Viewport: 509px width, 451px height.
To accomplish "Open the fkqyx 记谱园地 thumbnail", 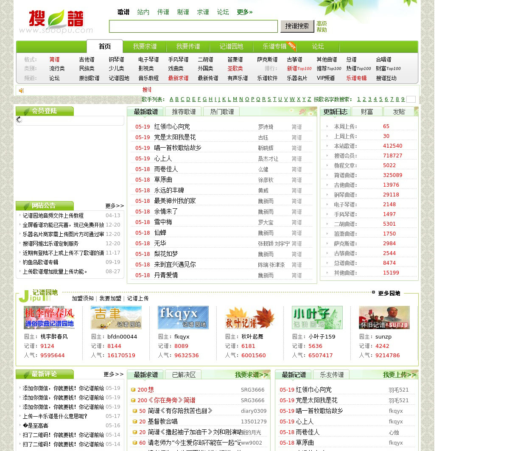I will pyautogui.click(x=183, y=317).
